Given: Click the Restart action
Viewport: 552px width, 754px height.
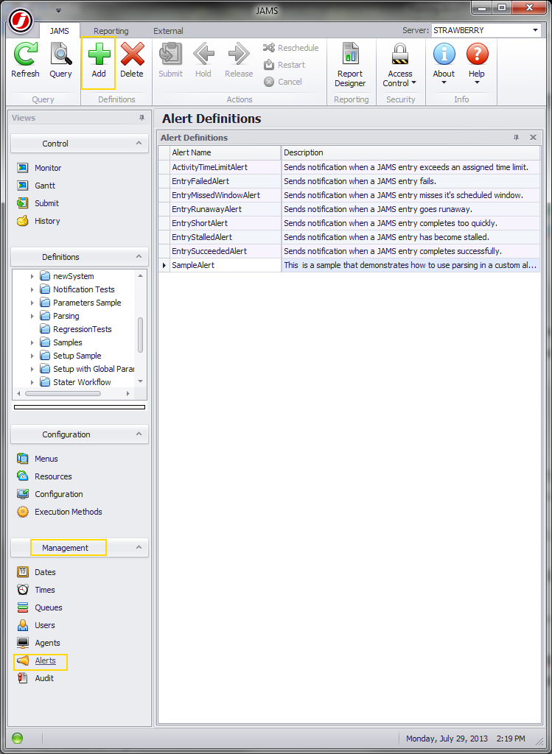Looking at the screenshot, I should point(284,65).
